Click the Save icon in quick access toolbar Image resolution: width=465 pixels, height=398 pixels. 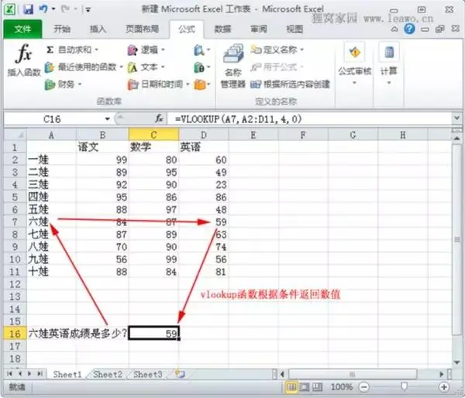(x=29, y=9)
